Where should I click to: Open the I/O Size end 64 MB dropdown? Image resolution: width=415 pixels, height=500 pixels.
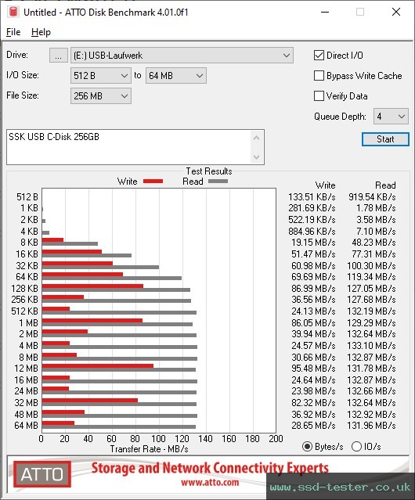click(176, 76)
